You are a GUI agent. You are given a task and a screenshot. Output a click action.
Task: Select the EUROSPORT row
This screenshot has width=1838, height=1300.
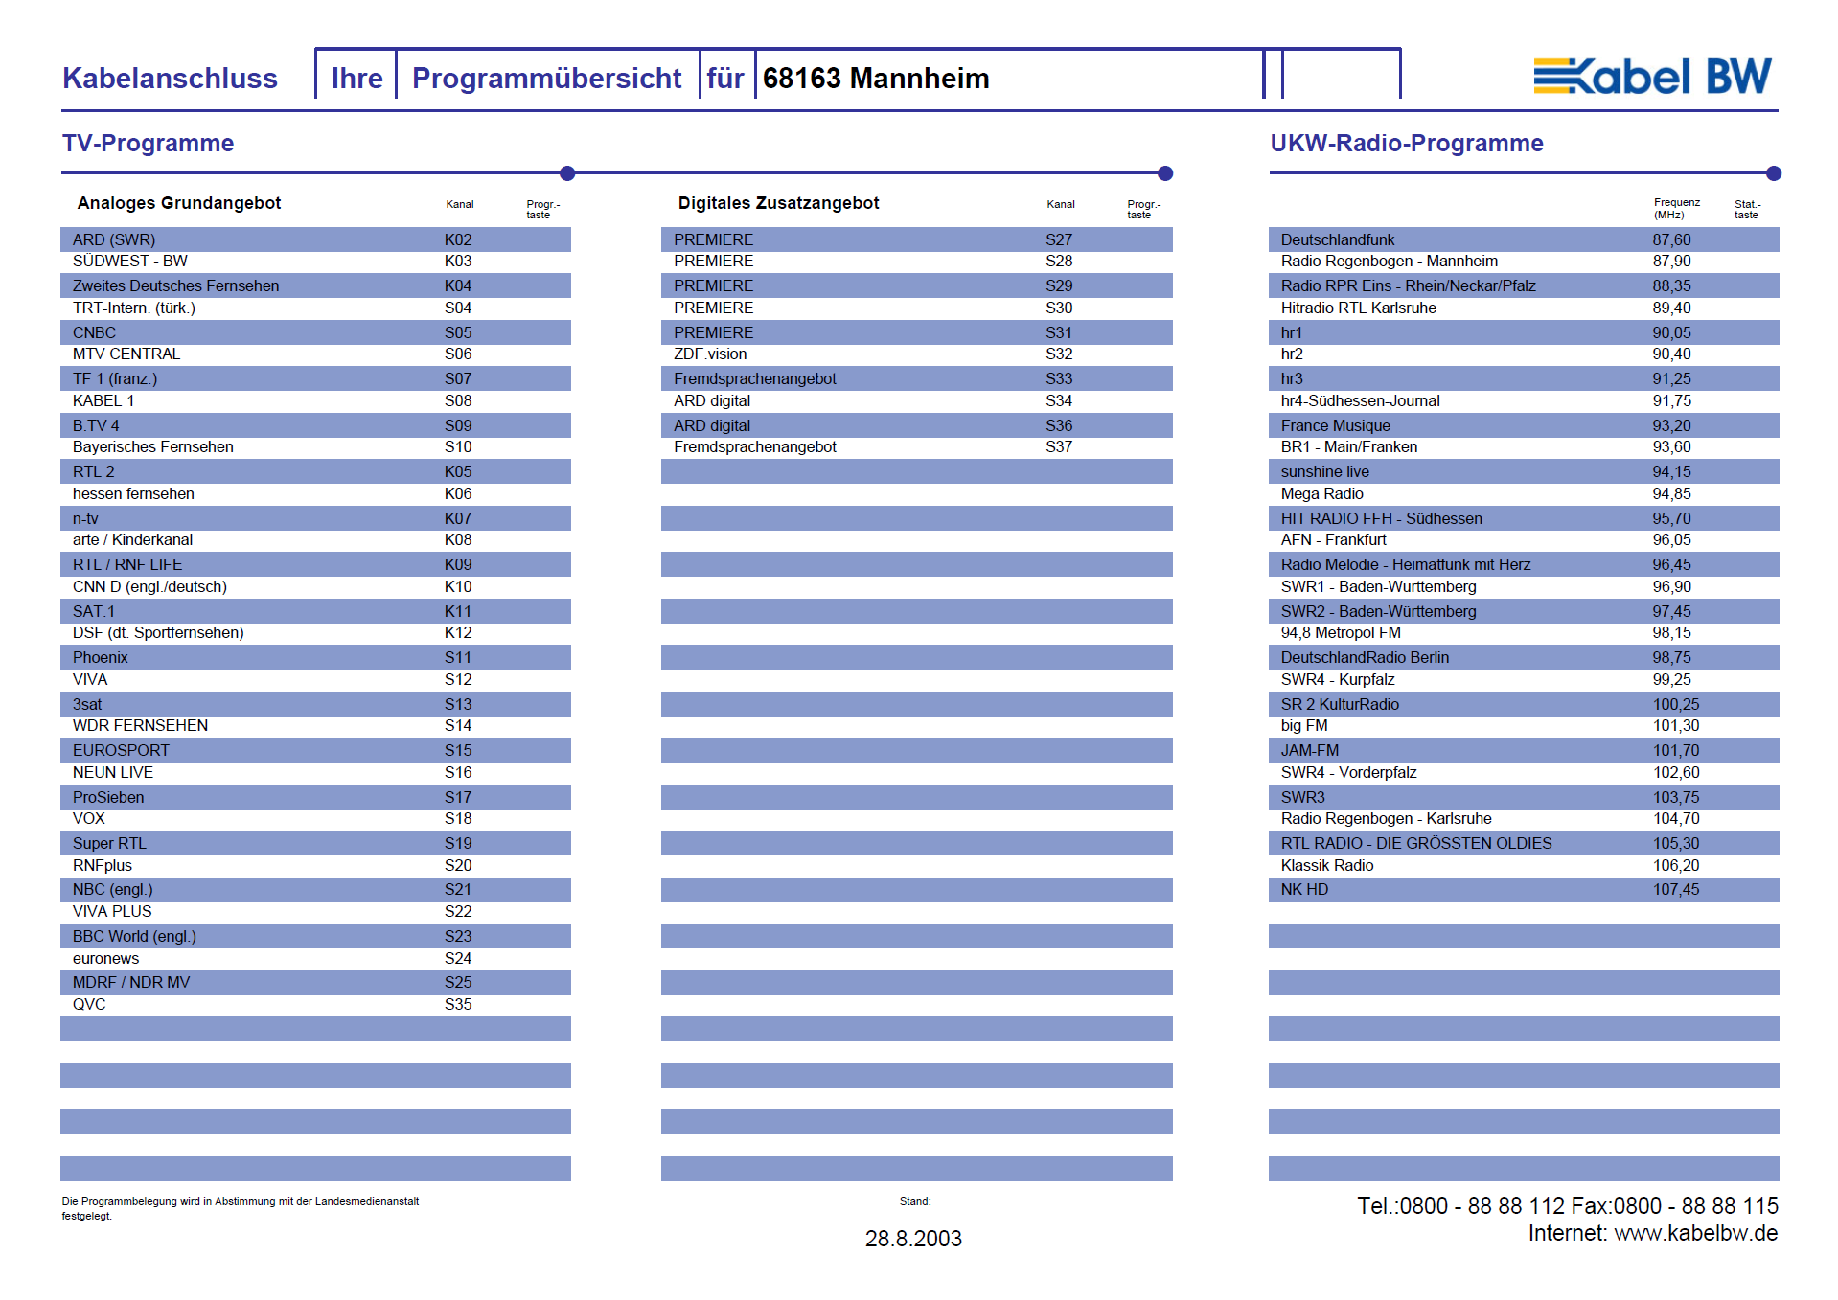click(x=315, y=750)
